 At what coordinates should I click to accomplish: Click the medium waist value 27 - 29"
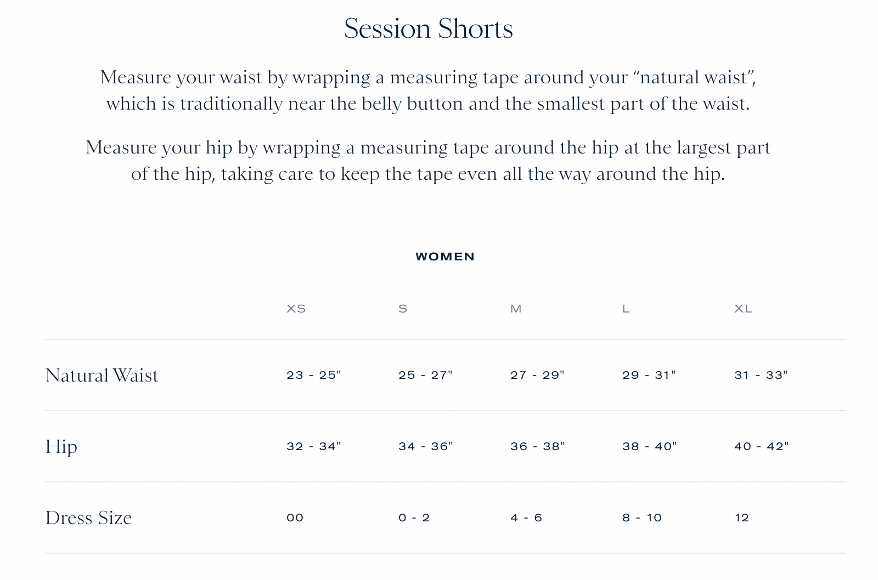click(537, 375)
